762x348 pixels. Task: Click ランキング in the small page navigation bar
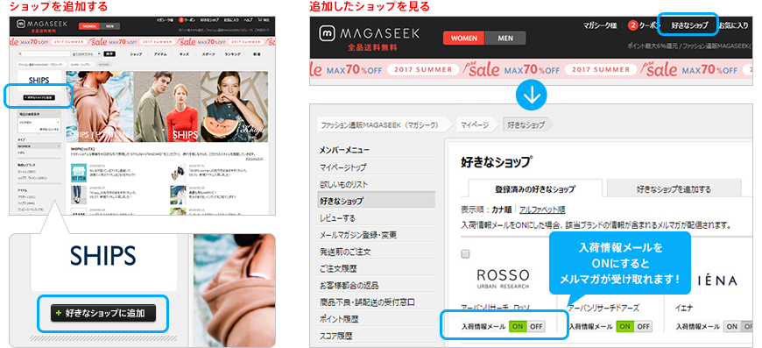(x=232, y=54)
